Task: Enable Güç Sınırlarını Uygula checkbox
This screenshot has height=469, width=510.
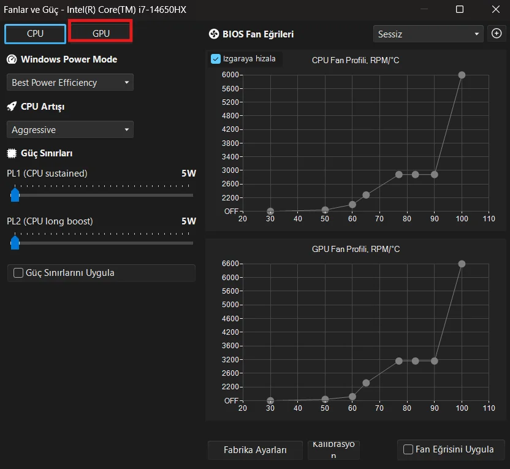Action: point(18,273)
